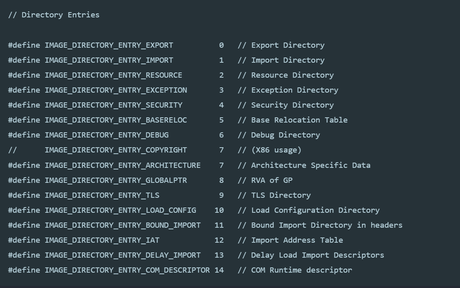Screen dimensions: 460x288
Task: Select IMAGE_DIRECTORY_ENTRY_BOUND_IMPORT identifier
Action: pyautogui.click(x=123, y=225)
